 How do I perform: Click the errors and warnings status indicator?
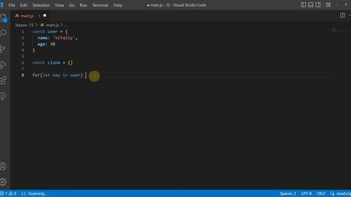click(x=8, y=193)
